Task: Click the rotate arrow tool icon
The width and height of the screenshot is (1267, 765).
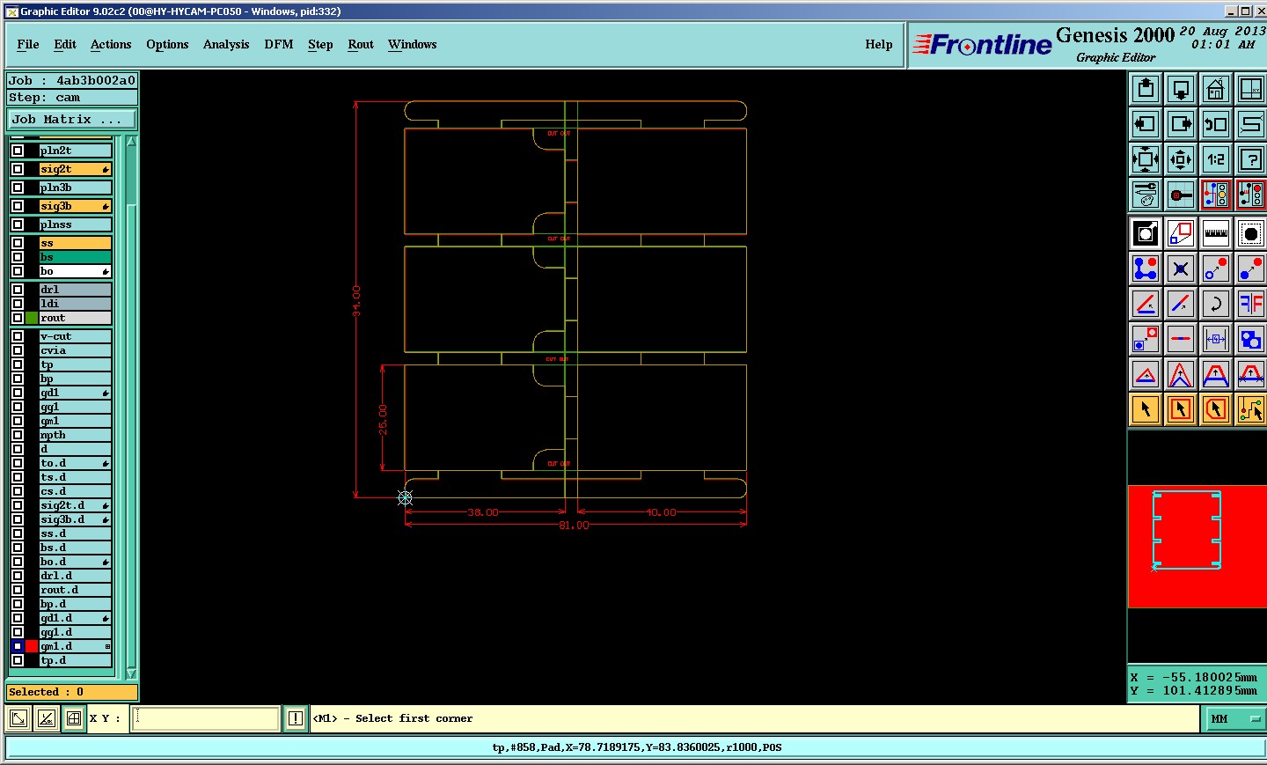Action: coord(1215,304)
